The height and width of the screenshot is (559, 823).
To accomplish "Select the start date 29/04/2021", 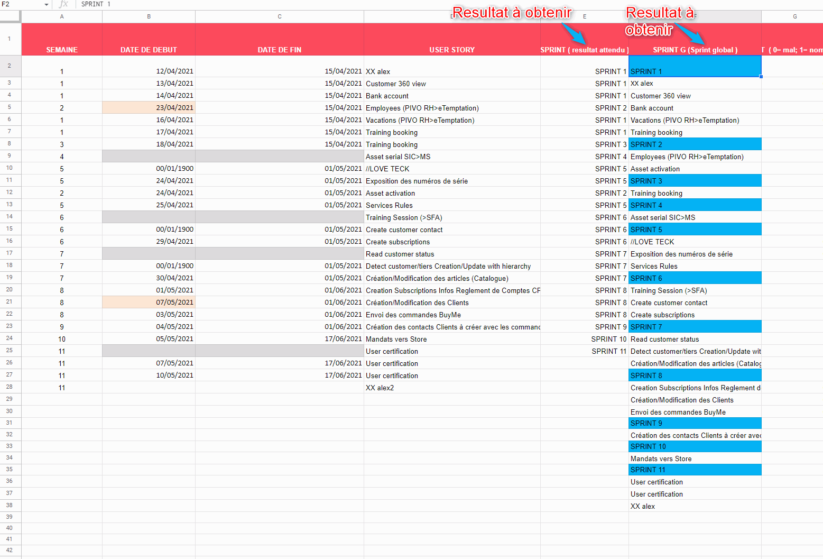I will pos(149,241).
